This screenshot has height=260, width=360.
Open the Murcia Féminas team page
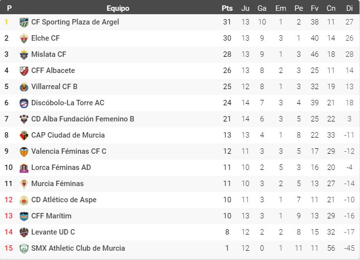tap(57, 184)
